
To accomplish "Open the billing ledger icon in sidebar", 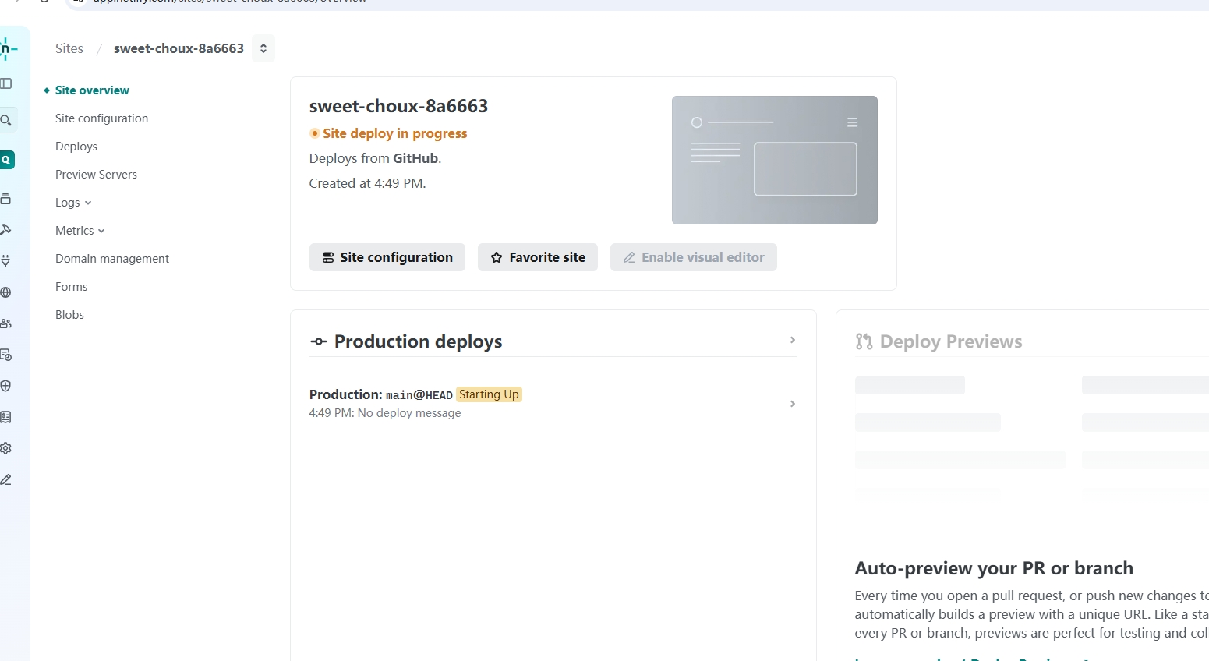I will click(6, 417).
